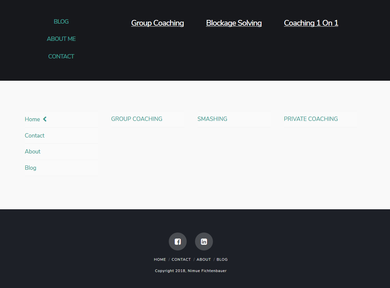This screenshot has height=288, width=390.
Task: Go to the PRIVATE COACHING link
Action: (x=311, y=119)
